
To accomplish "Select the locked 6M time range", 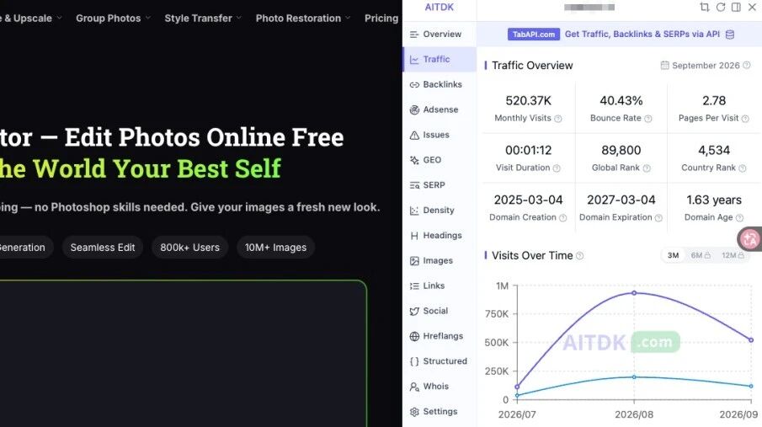I will (x=701, y=255).
